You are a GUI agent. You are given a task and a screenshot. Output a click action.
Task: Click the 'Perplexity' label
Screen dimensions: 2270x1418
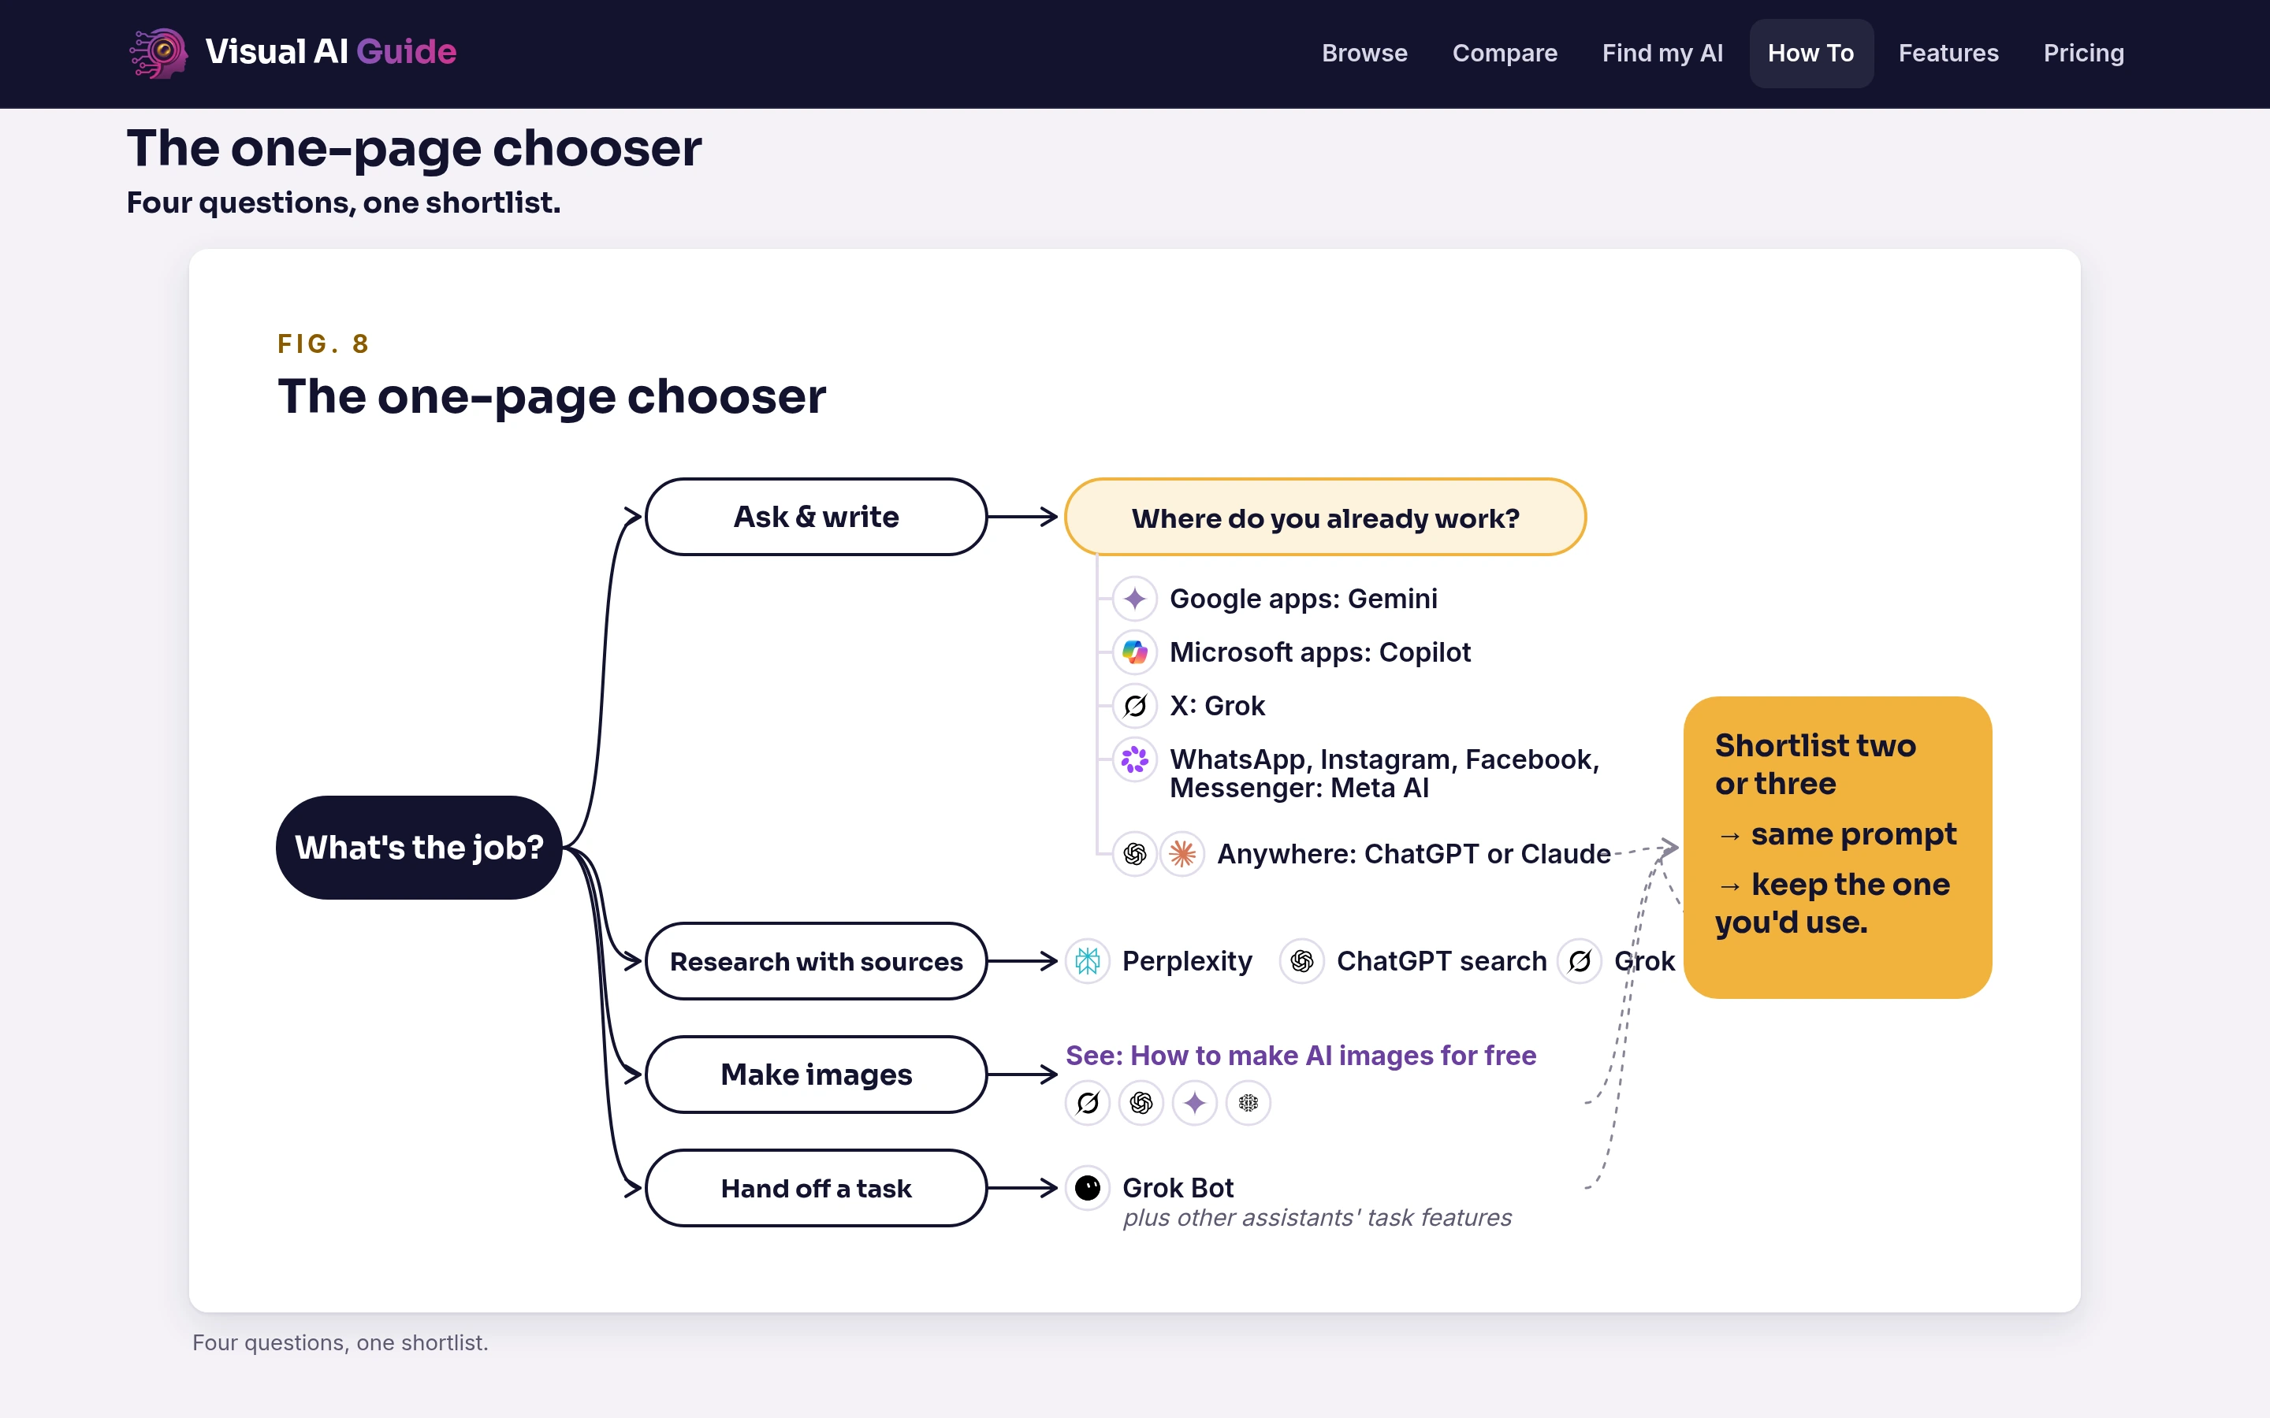point(1186,960)
